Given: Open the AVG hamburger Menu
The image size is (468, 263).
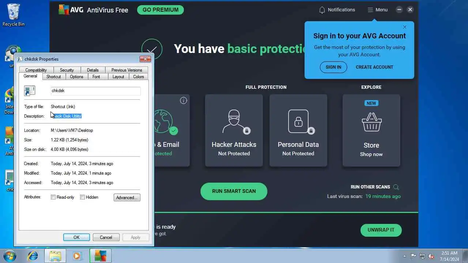Looking at the screenshot, I should [x=378, y=10].
